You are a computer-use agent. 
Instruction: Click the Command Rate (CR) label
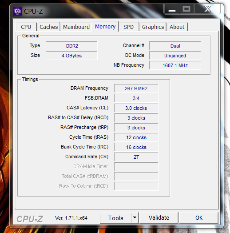click(x=87, y=157)
